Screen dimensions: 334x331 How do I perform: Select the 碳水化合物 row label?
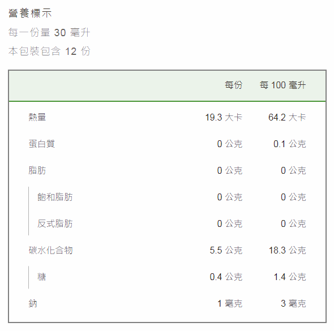point(51,250)
